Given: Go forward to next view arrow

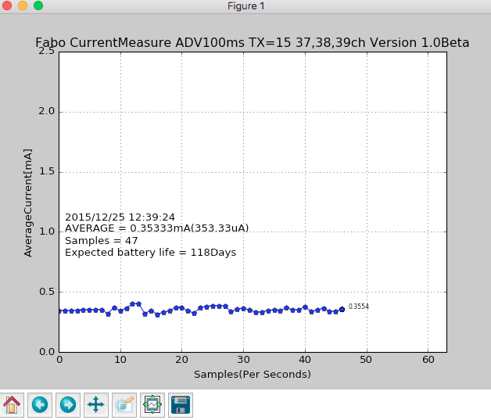Looking at the screenshot, I should click(x=68, y=404).
